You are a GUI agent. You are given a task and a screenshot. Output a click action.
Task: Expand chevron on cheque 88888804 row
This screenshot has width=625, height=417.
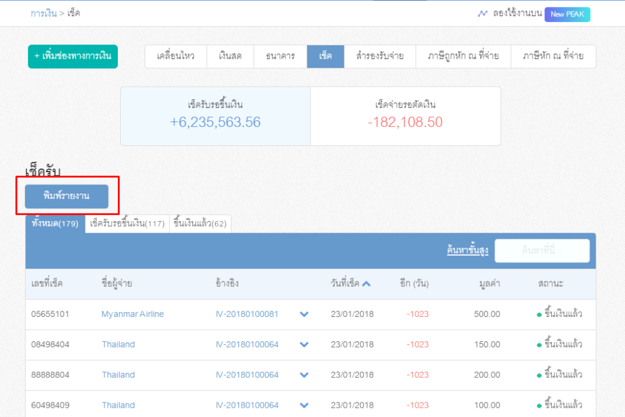pos(303,375)
